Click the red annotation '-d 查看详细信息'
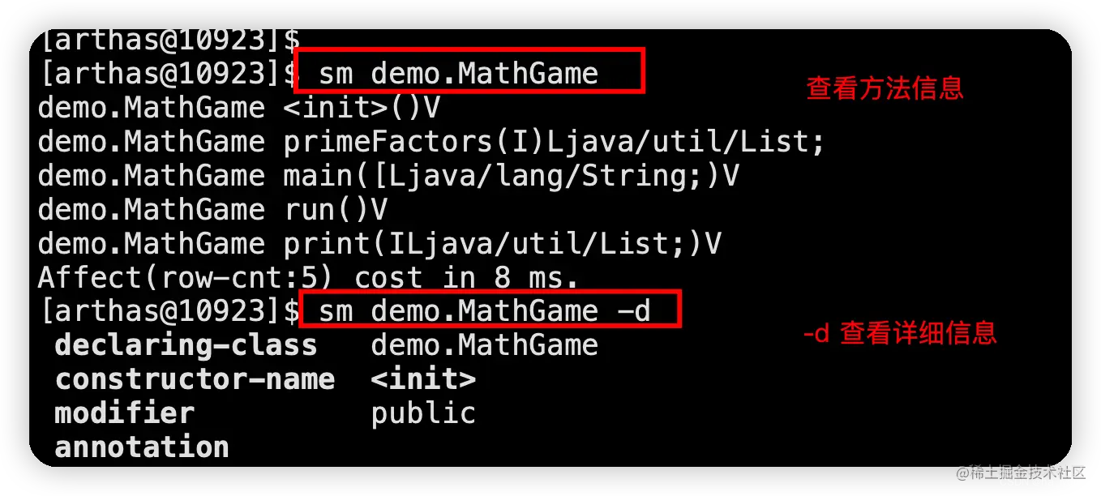Image resolution: width=1101 pixels, height=496 pixels. pos(899,332)
